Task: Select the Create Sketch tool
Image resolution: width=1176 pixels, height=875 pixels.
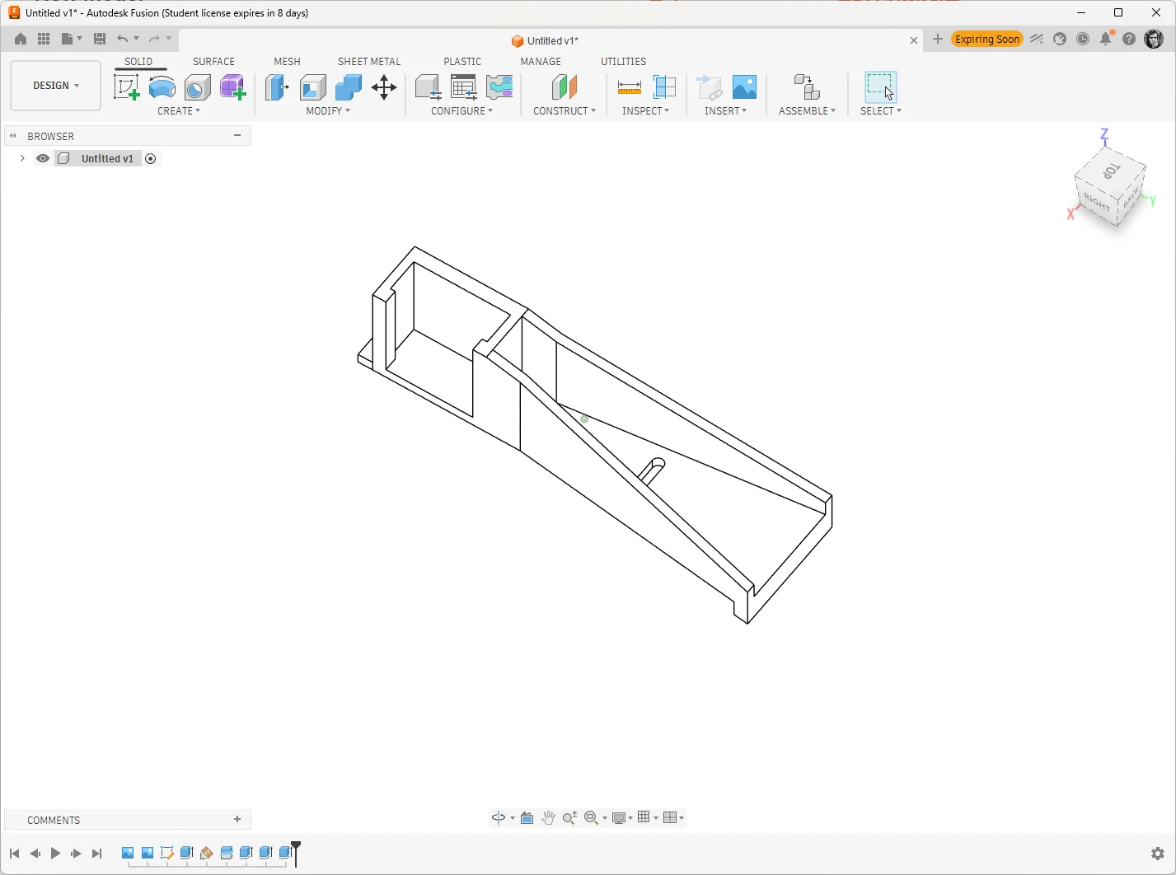Action: (126, 87)
